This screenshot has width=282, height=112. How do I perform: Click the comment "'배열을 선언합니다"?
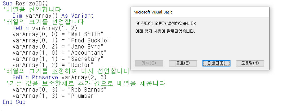pyautogui.click(x=32, y=10)
